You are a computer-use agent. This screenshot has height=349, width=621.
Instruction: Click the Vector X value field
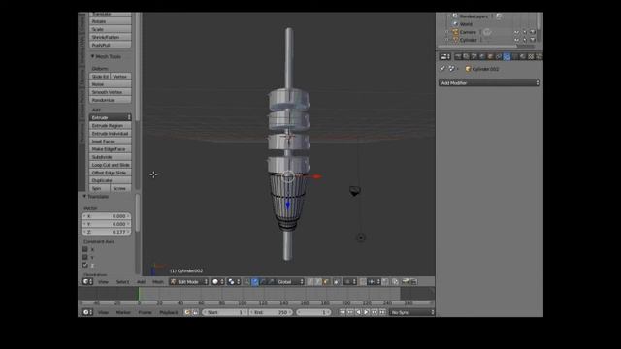click(x=106, y=216)
